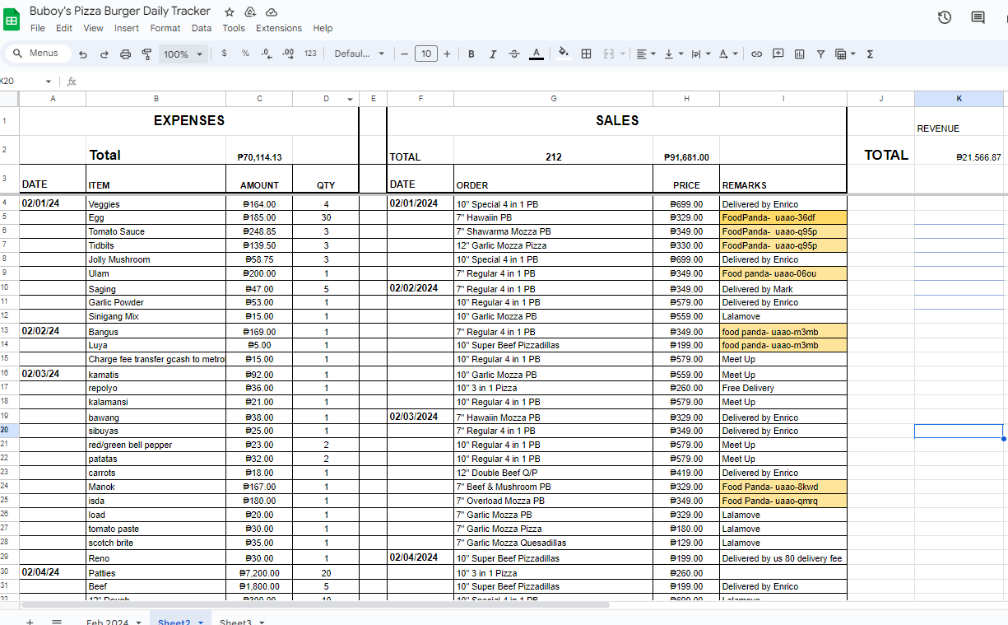Open horizontal align dropdown
This screenshot has width=1008, height=625.
point(646,54)
